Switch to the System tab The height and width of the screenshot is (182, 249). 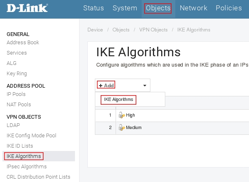pyautogui.click(x=125, y=8)
